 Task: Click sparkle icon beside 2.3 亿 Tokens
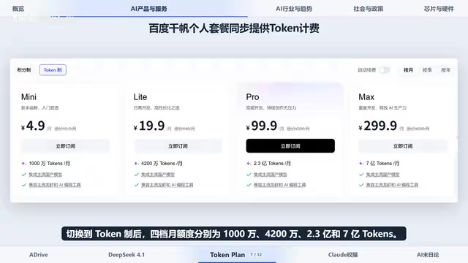coord(249,164)
